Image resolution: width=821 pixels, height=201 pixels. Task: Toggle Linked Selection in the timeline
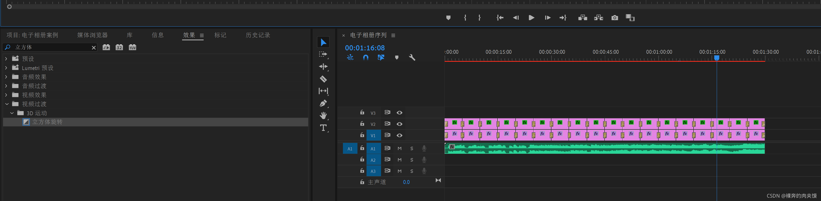coord(381,57)
